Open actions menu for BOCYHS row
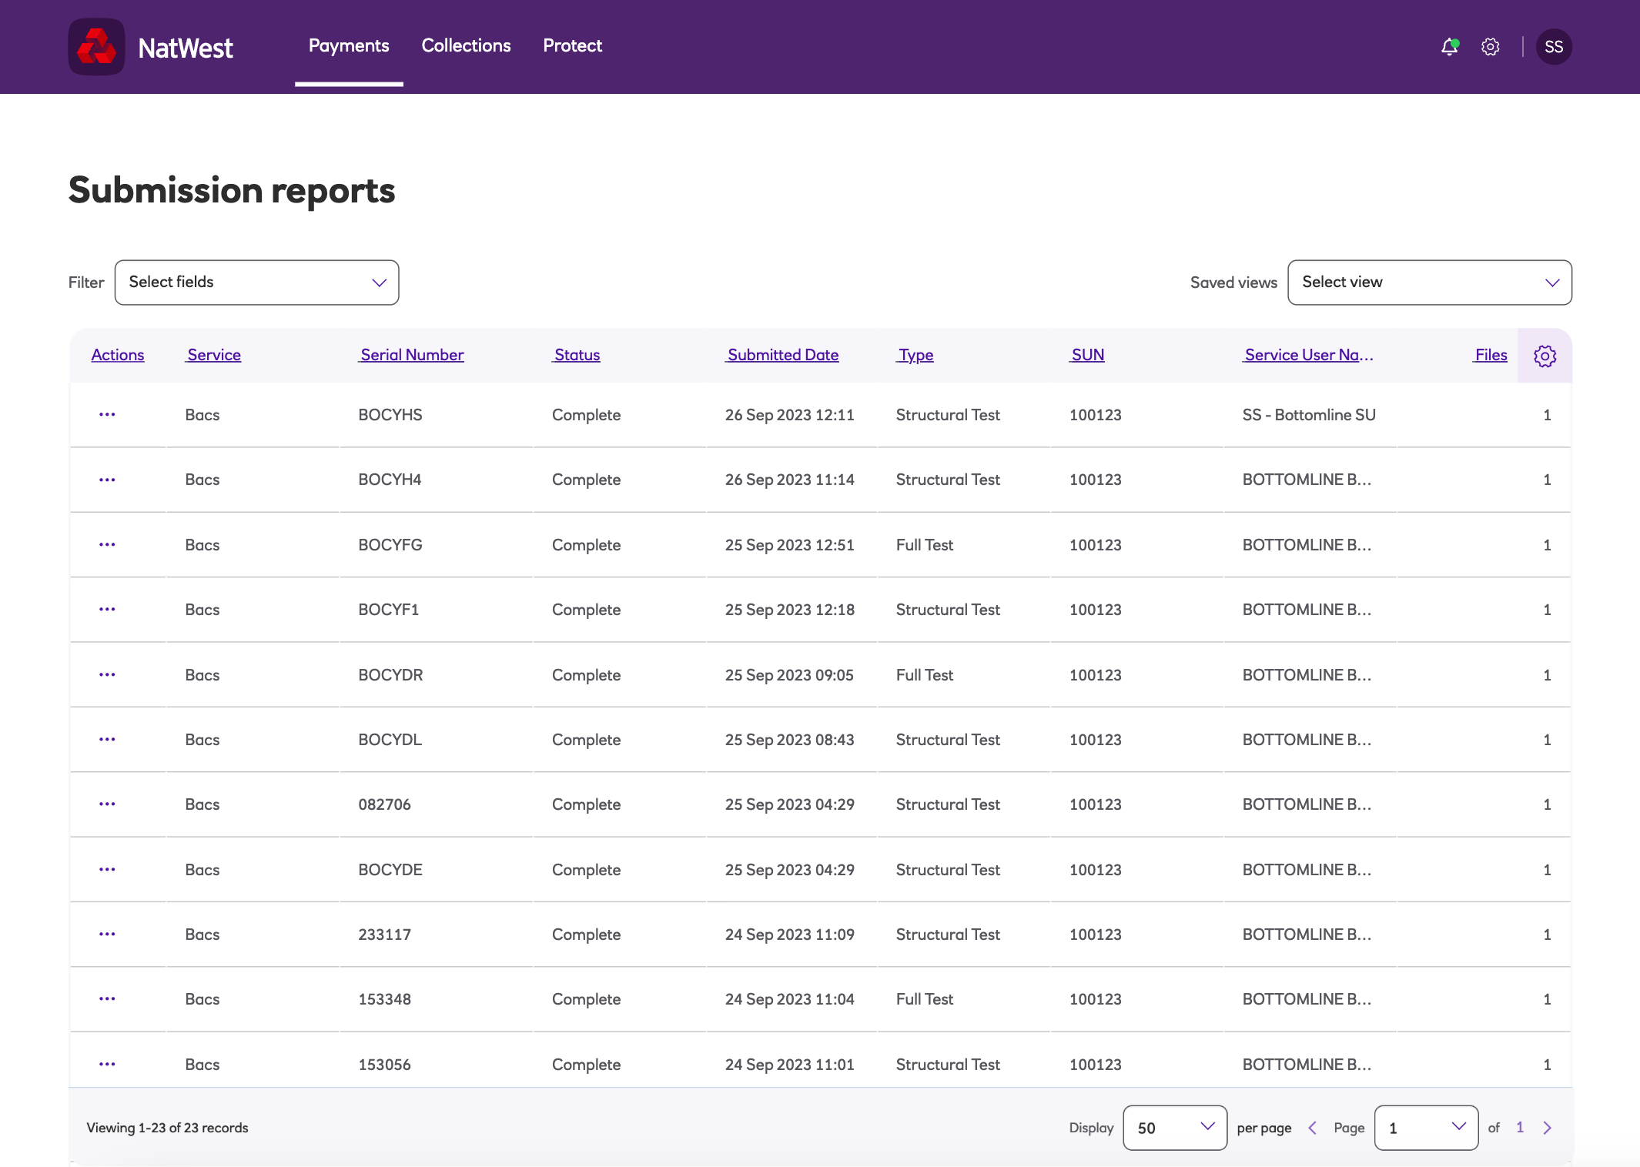 [x=107, y=415]
